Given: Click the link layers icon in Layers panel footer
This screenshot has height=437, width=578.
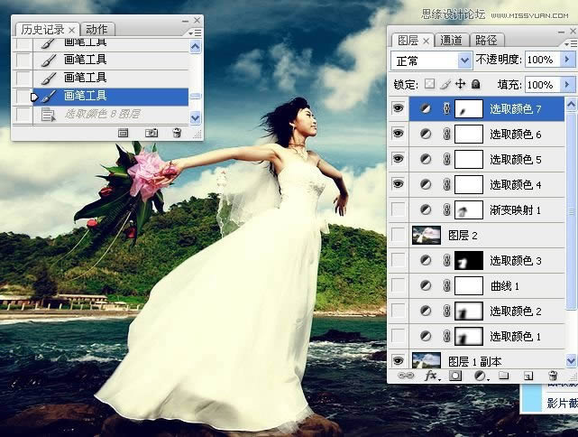Looking at the screenshot, I should point(406,375).
